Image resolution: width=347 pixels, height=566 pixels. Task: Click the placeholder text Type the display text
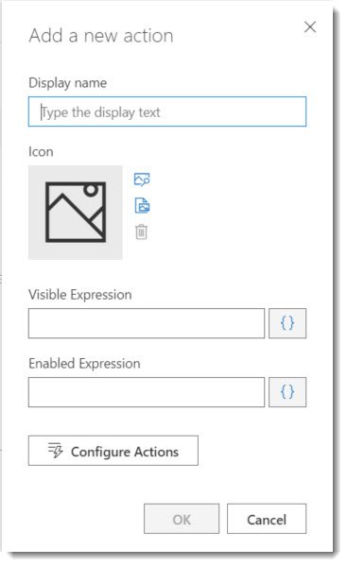click(101, 112)
